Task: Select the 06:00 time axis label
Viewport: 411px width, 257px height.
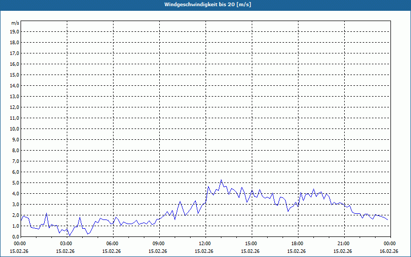Action: point(112,244)
